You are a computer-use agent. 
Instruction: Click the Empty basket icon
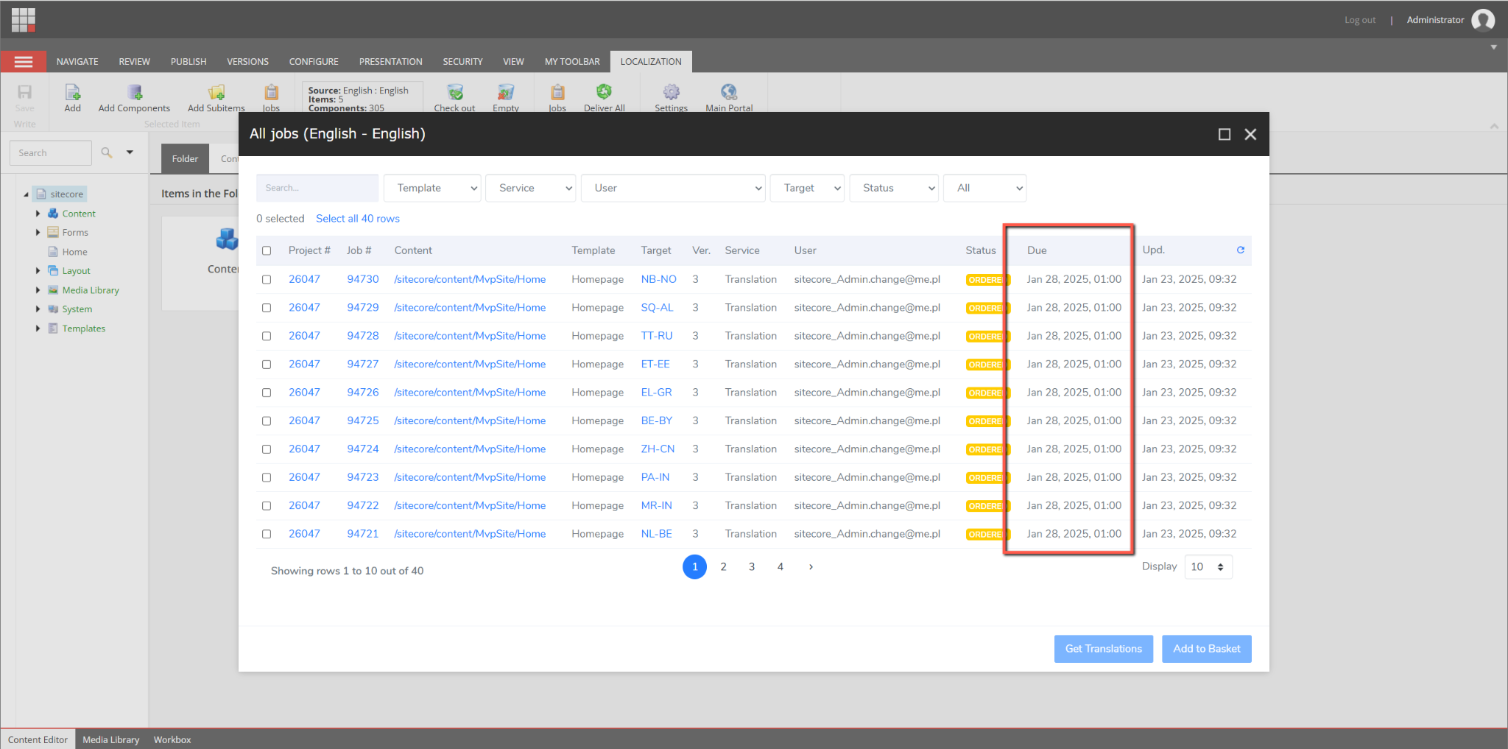(505, 92)
